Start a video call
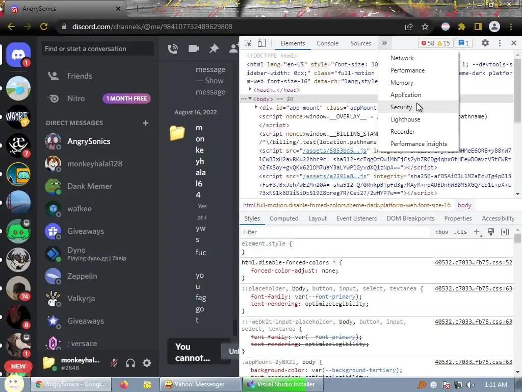Viewport: 522px width, 392px height. point(193,48)
